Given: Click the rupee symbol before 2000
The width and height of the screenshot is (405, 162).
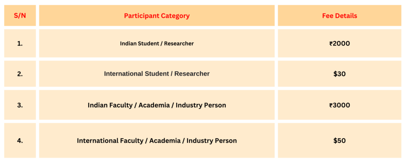Looking at the screenshot, I should click(331, 43).
